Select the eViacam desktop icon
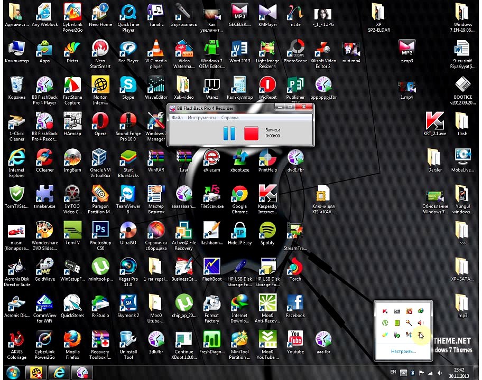This screenshot has width=482, height=380. [211, 160]
